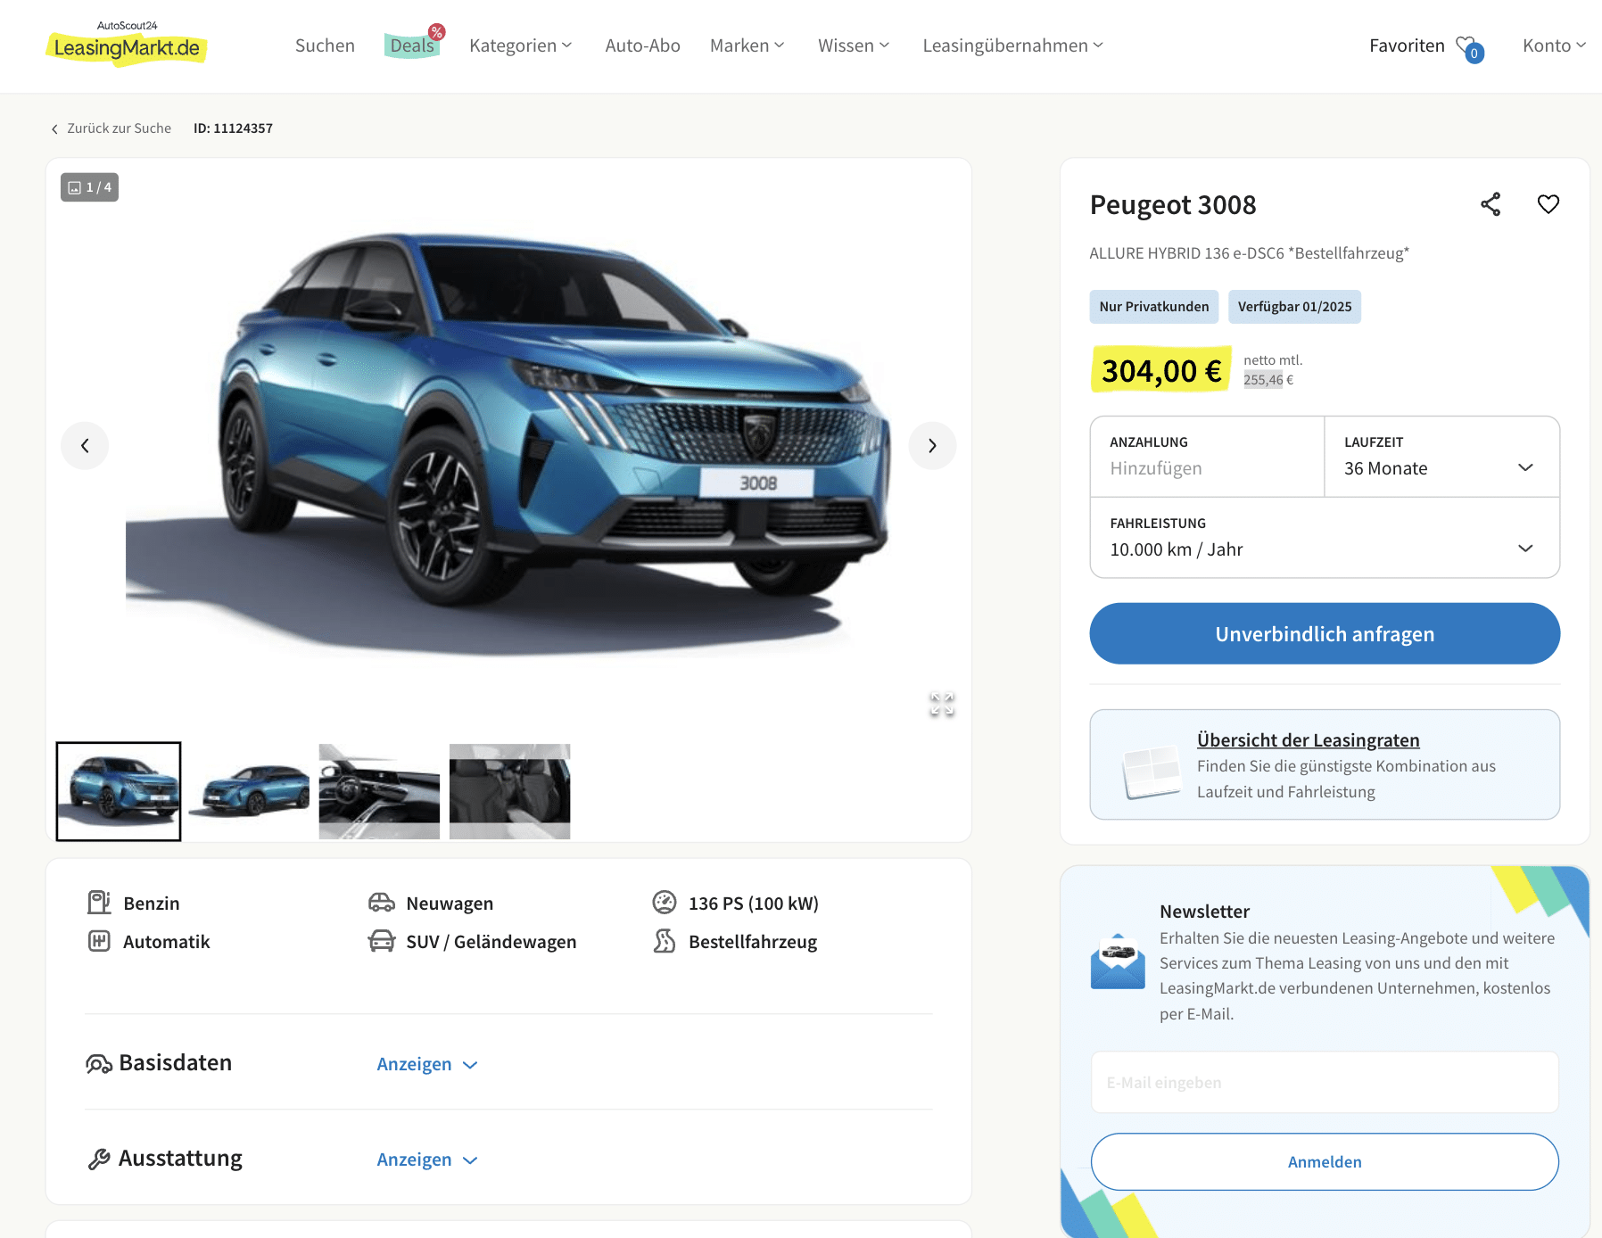Viewport: 1602px width, 1238px height.
Task: Click the back arrow Zurück zur Suche
Action: (111, 128)
